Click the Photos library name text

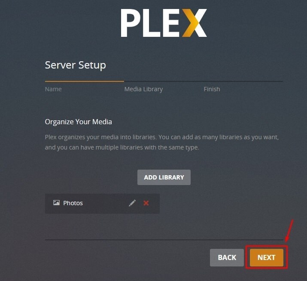point(73,203)
